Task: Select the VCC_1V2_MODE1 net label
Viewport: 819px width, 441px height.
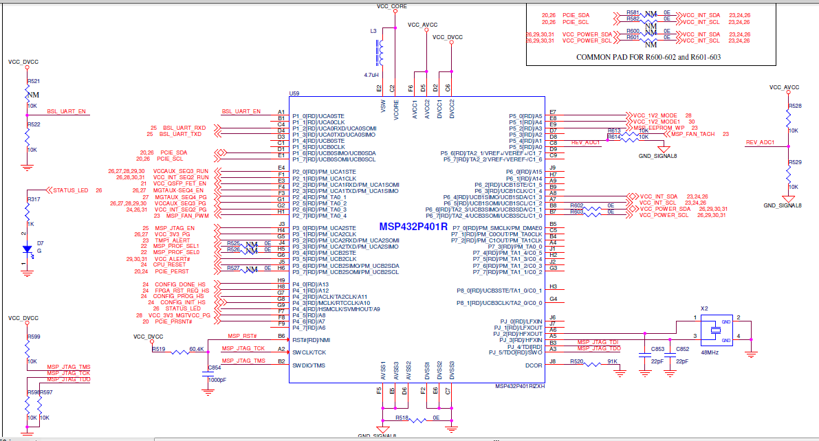Action: point(657,122)
